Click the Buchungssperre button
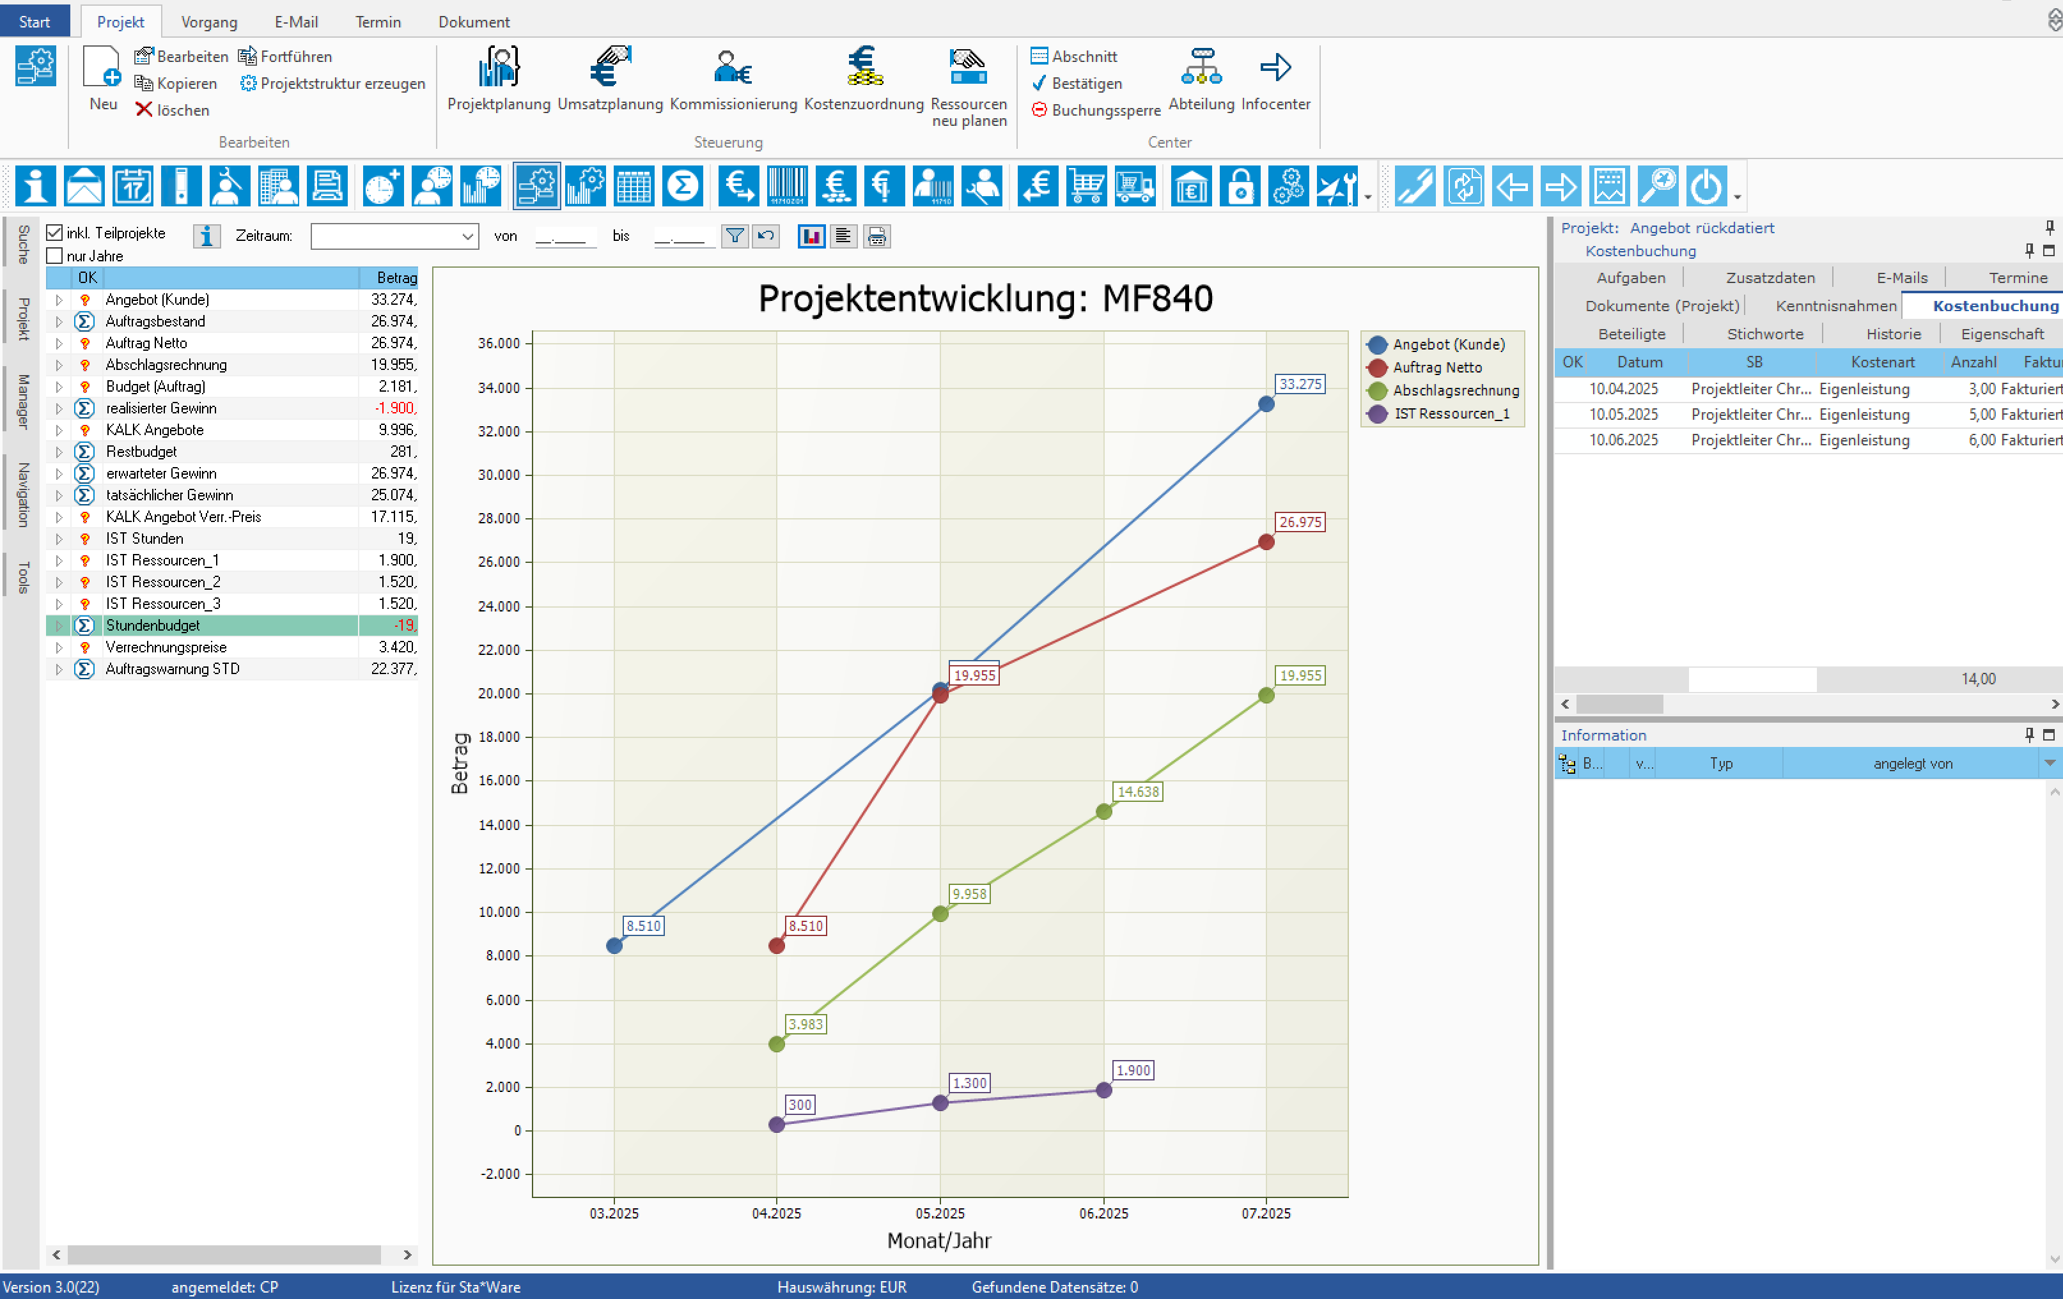This screenshot has width=2063, height=1299. tap(1096, 111)
